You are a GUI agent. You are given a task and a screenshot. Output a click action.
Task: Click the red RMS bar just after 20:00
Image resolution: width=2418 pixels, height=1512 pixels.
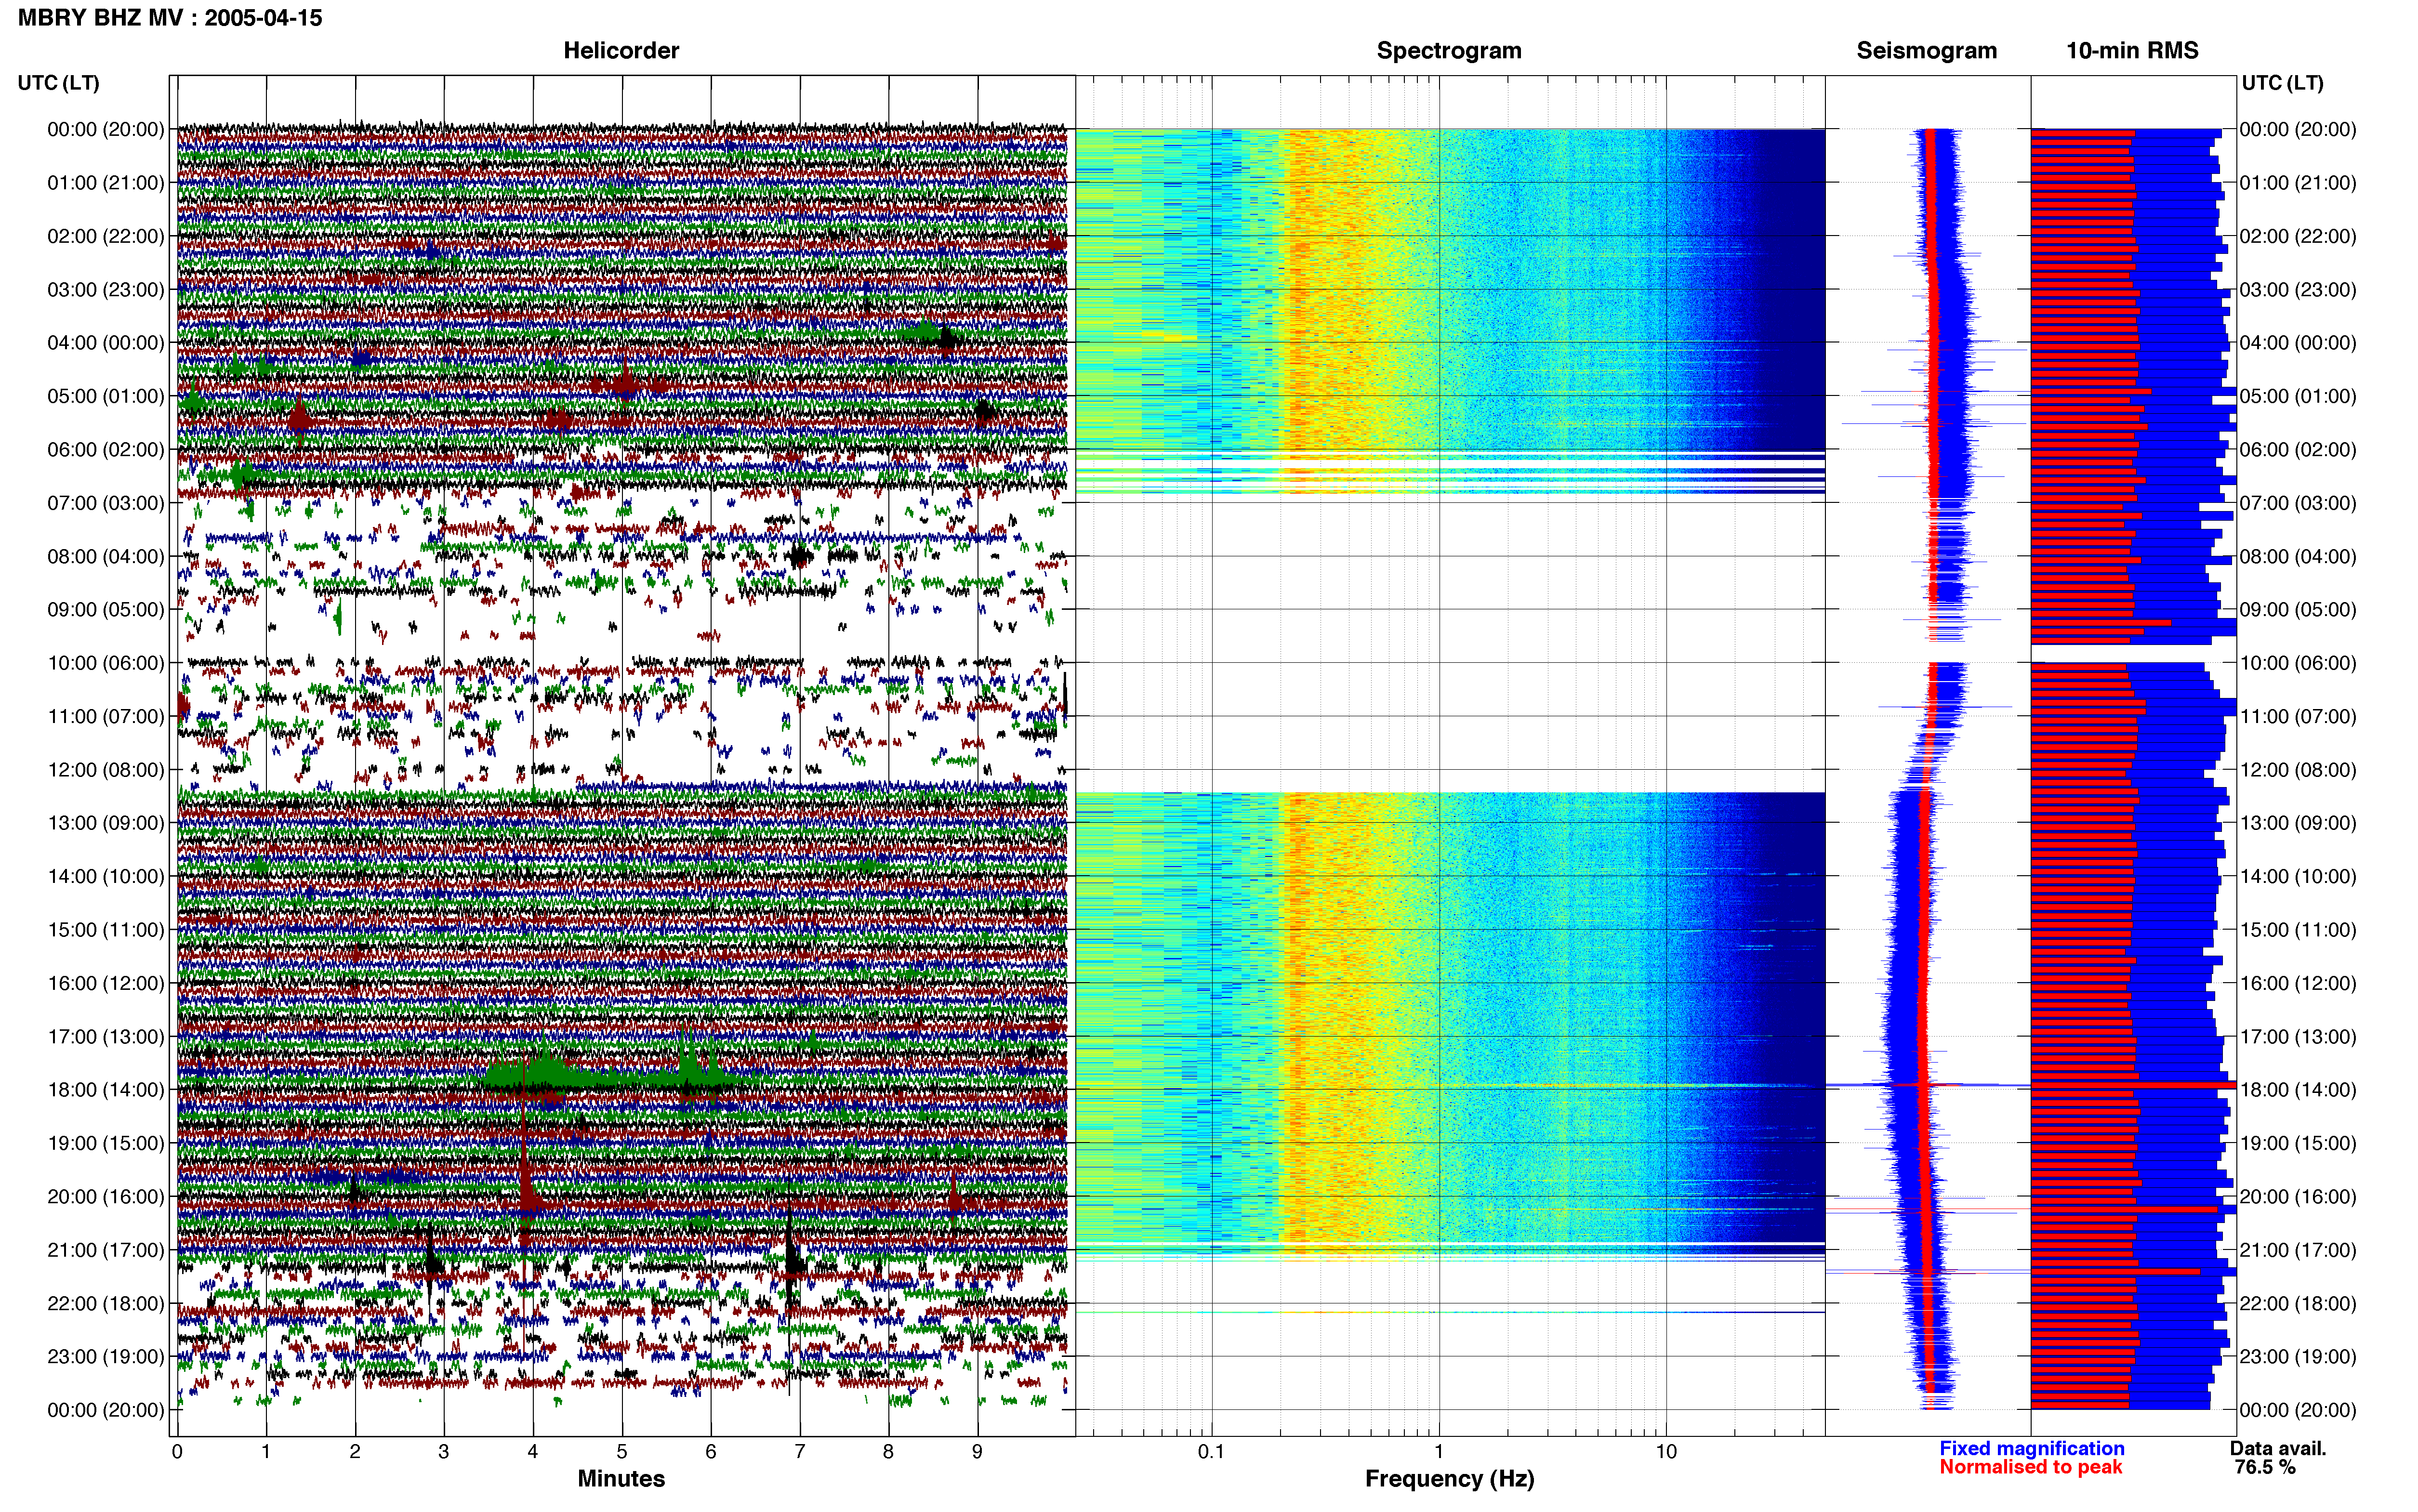click(x=2124, y=1210)
